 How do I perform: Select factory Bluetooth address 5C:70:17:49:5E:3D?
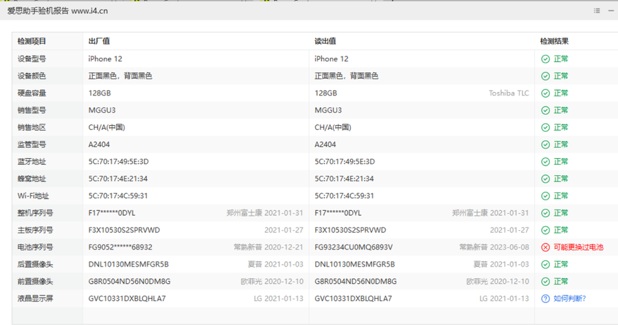pos(119,161)
